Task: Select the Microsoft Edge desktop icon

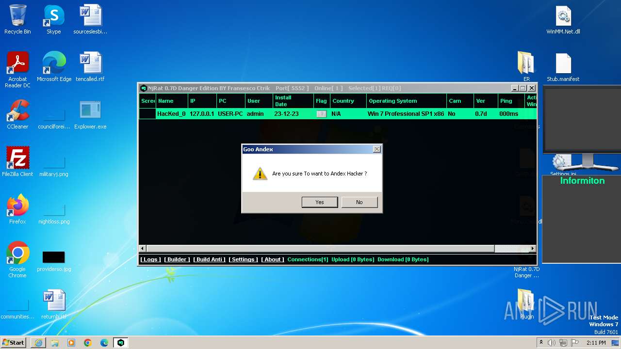Action: pos(54,66)
